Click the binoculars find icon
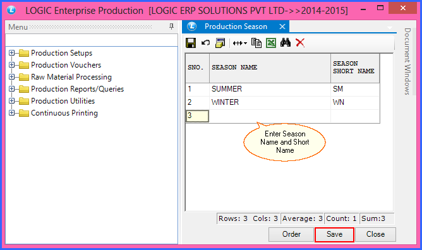Image resolution: width=422 pixels, height=250 pixels. (286, 43)
